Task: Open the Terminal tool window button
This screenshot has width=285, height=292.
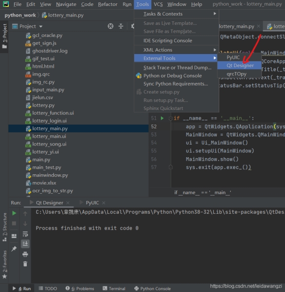Action: point(114,289)
